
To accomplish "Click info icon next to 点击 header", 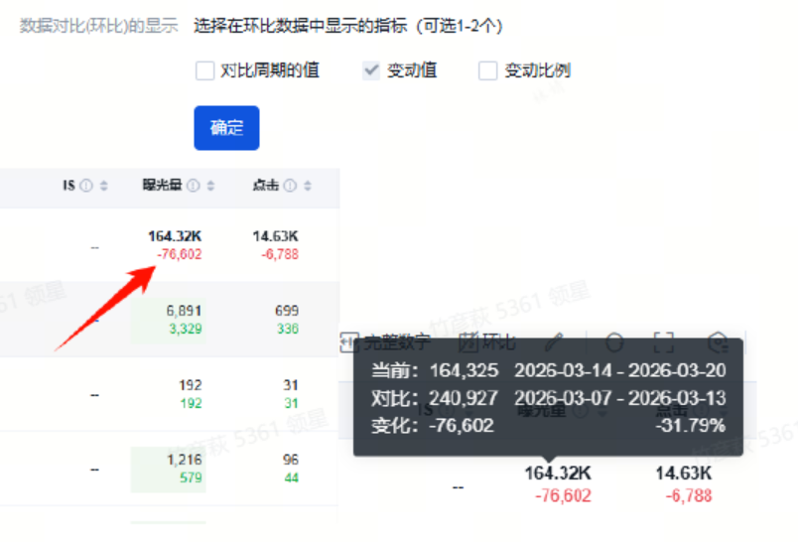I will point(290,186).
